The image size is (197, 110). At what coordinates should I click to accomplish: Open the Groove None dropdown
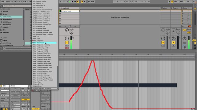(x=5, y=101)
